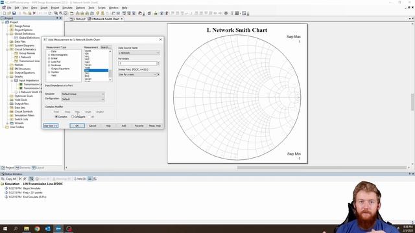Screen dimensions: 415x233
Task: Click the Add button in the dialog
Action: pyautogui.click(x=124, y=126)
